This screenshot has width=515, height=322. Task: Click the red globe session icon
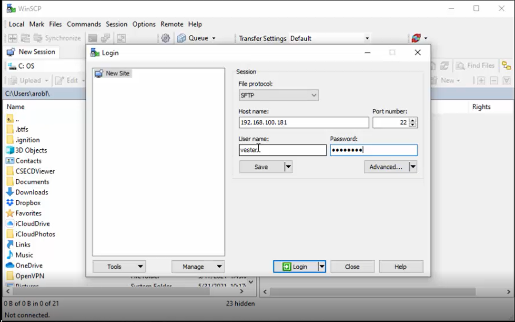pyautogui.click(x=416, y=38)
